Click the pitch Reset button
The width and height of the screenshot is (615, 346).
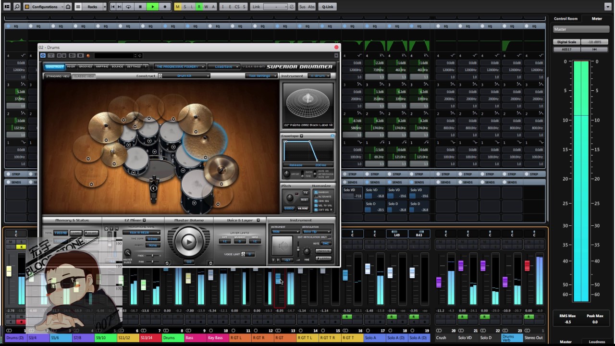[304, 199]
